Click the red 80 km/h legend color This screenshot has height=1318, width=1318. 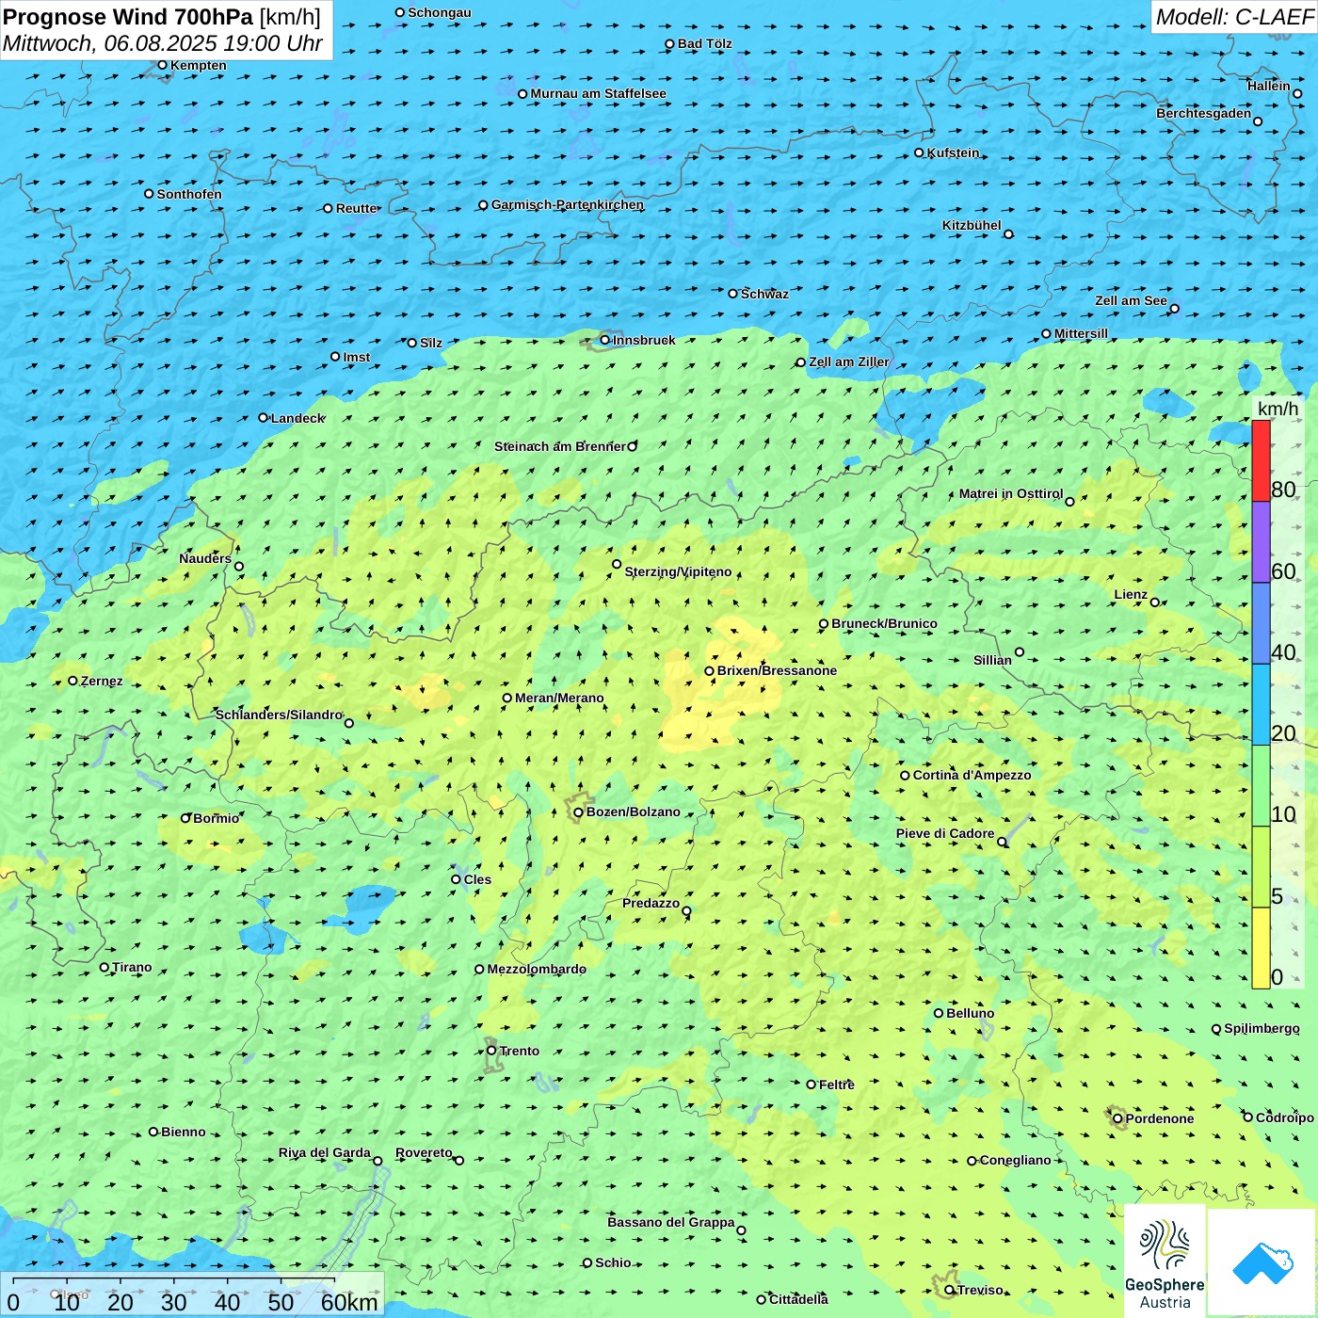pos(1261,461)
